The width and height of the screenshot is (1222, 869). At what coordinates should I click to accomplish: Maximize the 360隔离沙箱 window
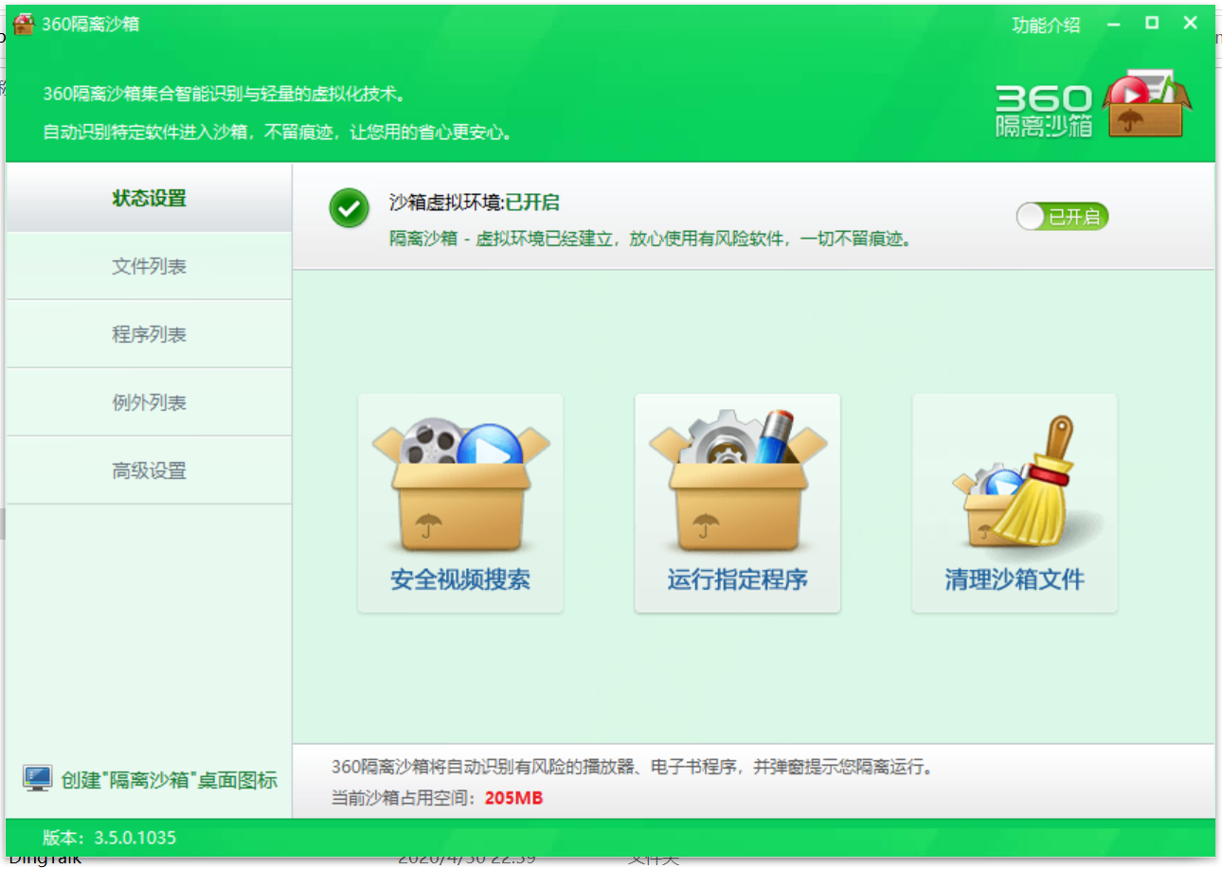coord(1152,24)
